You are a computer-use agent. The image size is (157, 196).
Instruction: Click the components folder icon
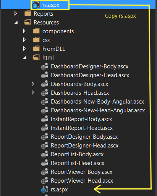[36, 31]
